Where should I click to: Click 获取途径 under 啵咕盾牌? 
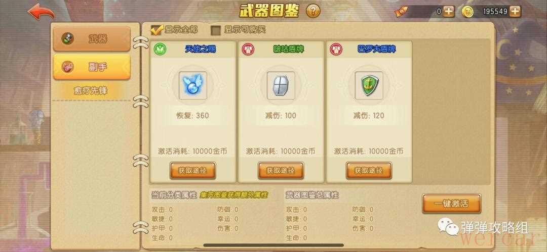[281, 171]
